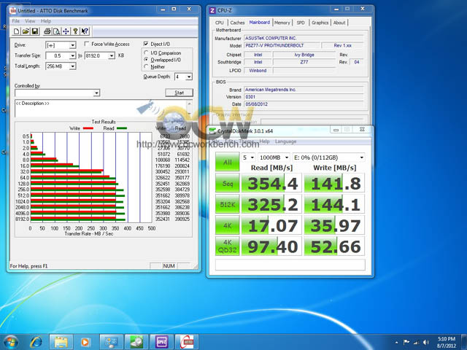
Task: Open the Queue Depth dropdown
Action: 189,77
